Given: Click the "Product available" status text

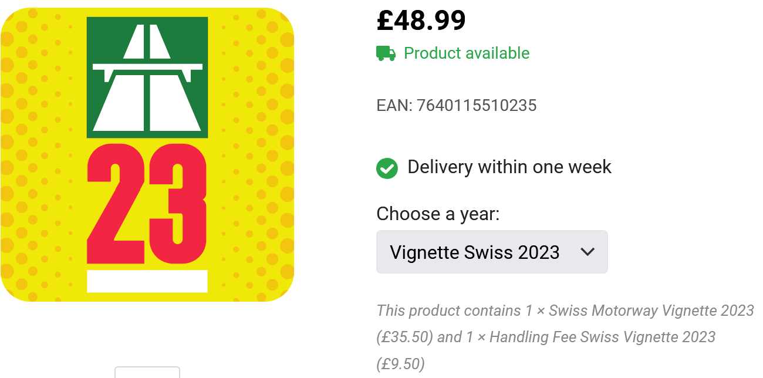Looking at the screenshot, I should click(467, 53).
